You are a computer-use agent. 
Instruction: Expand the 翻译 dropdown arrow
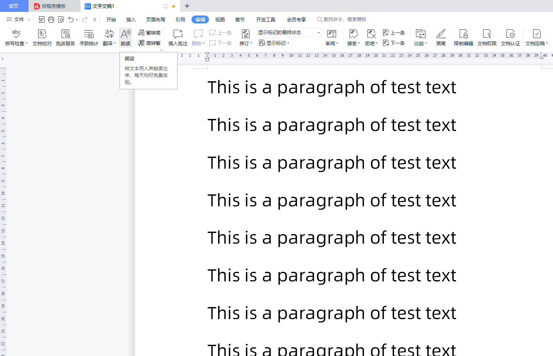click(x=114, y=43)
